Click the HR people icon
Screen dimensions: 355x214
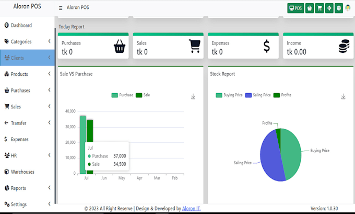click(x=7, y=155)
